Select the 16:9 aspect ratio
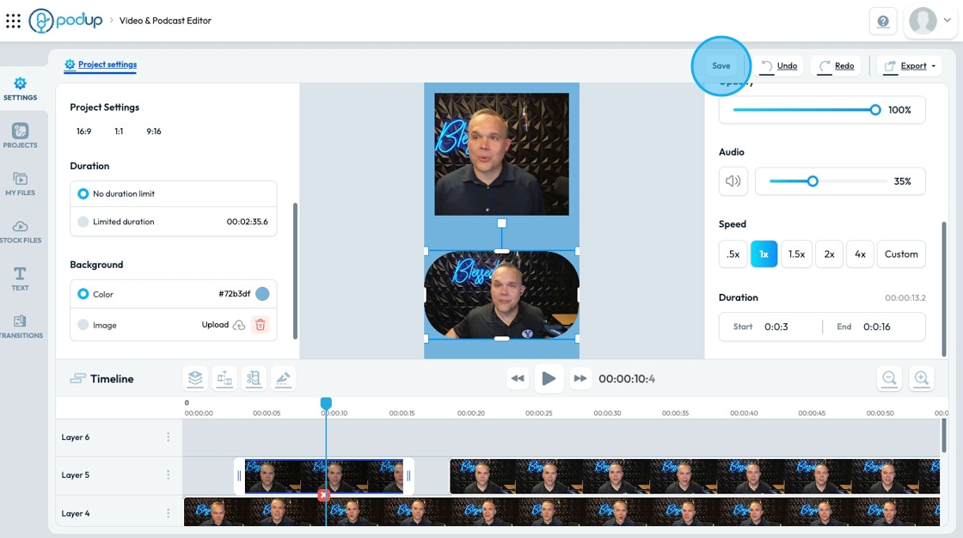The image size is (963, 538). click(x=83, y=131)
